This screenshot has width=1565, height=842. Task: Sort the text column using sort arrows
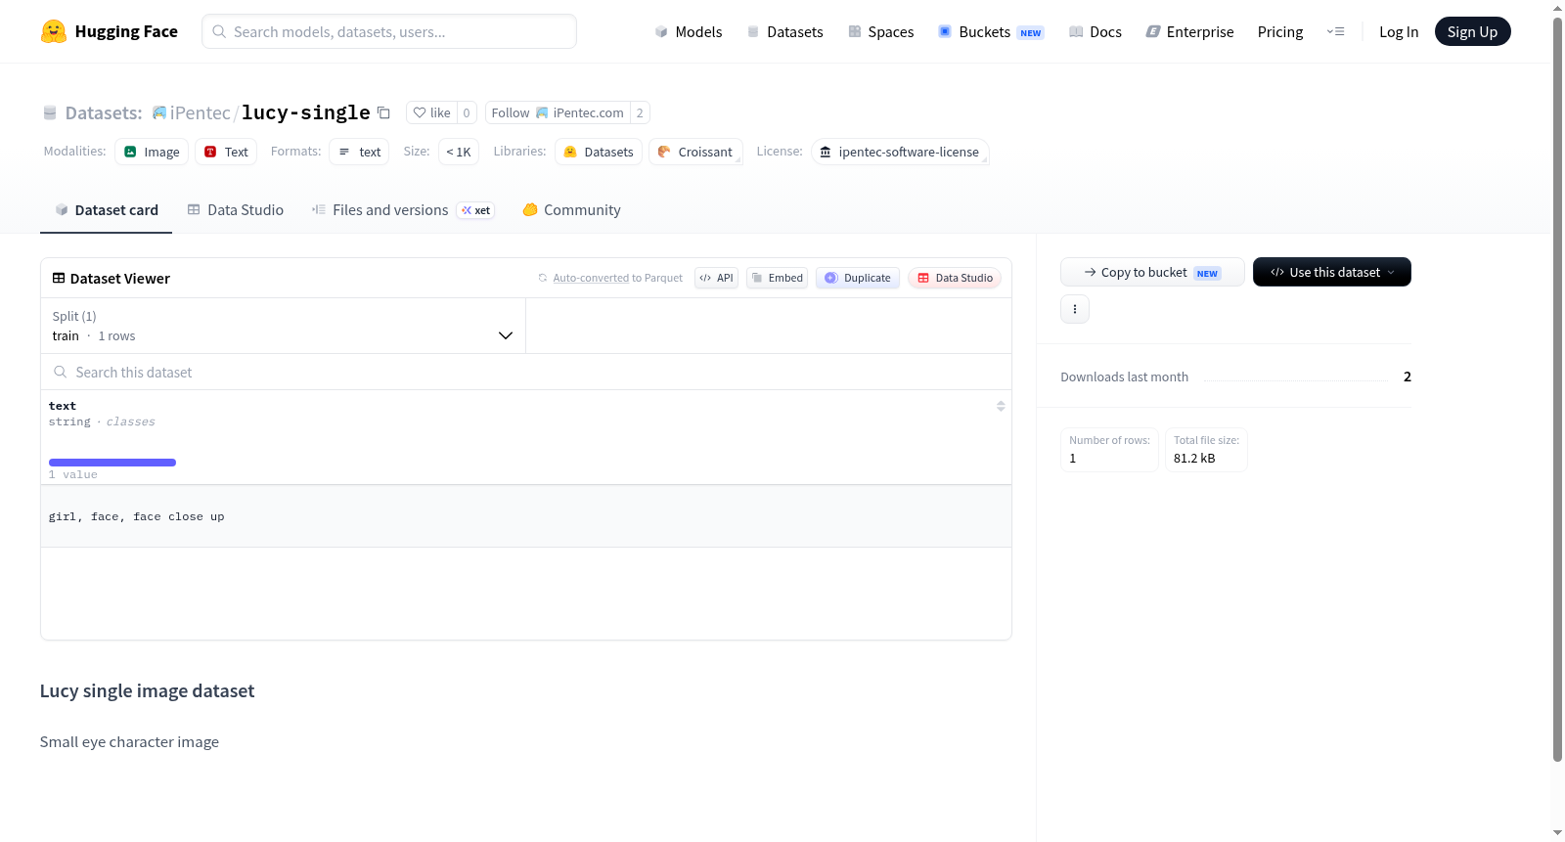coord(1001,406)
